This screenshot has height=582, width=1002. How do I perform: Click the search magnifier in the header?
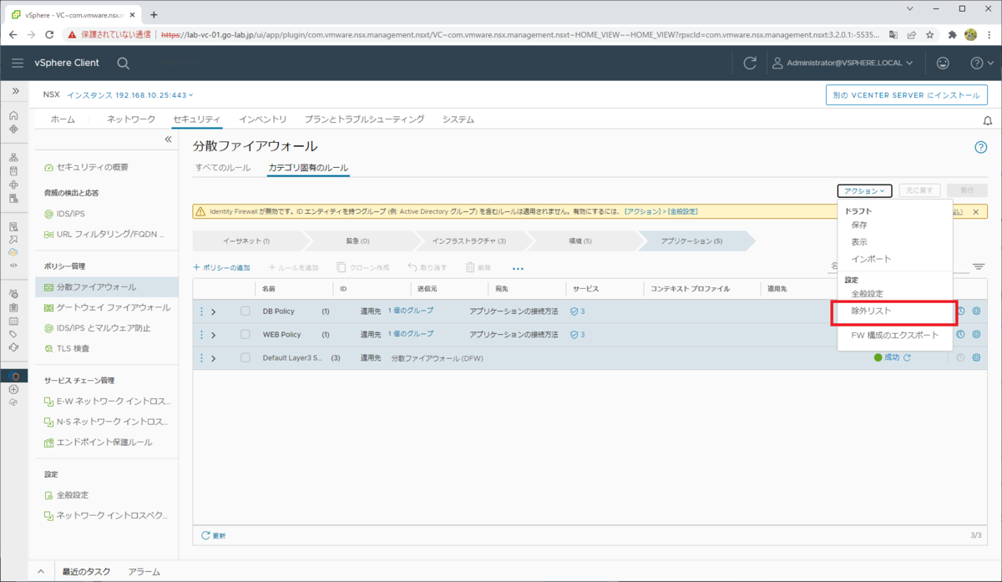tap(123, 63)
